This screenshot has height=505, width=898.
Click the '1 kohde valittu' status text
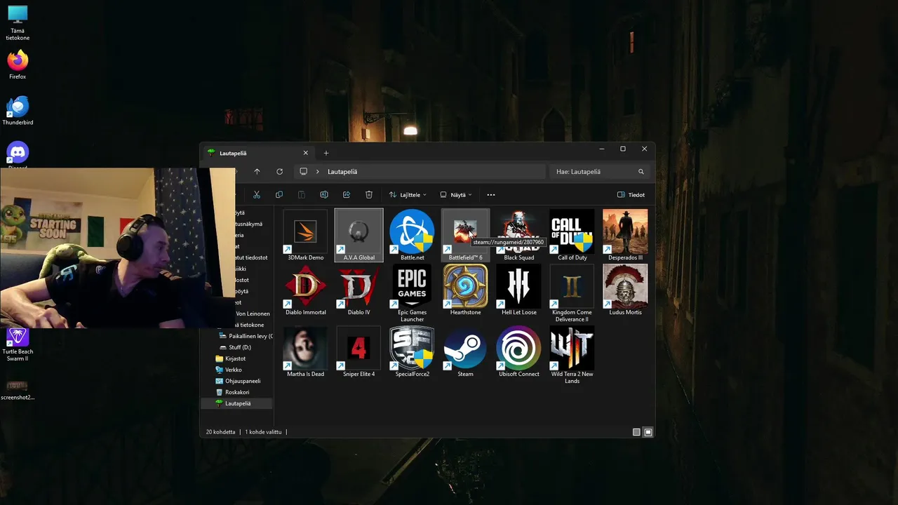coord(263,432)
